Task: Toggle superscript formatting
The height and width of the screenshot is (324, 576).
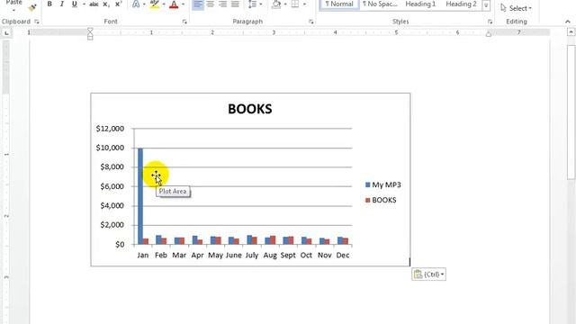Action: (118, 4)
